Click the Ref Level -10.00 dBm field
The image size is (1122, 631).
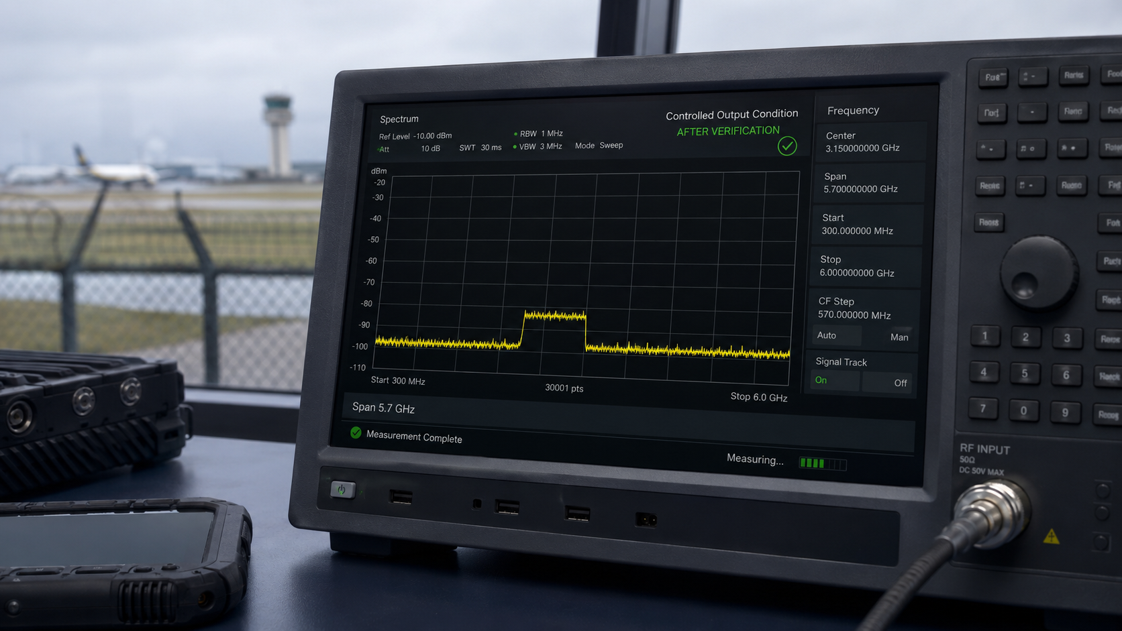coord(415,136)
